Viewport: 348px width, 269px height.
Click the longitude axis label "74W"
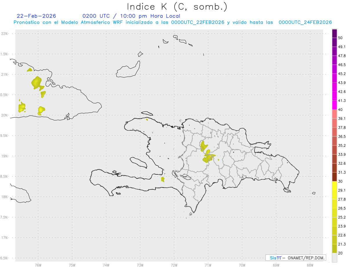click(x=106, y=265)
